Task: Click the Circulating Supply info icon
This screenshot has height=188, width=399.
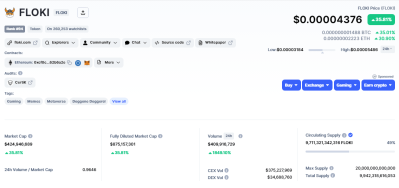Action: (344, 135)
